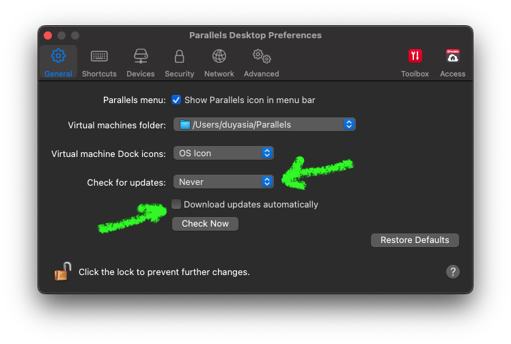Open the General preferences gear icon
This screenshot has height=344, width=511.
[58, 56]
